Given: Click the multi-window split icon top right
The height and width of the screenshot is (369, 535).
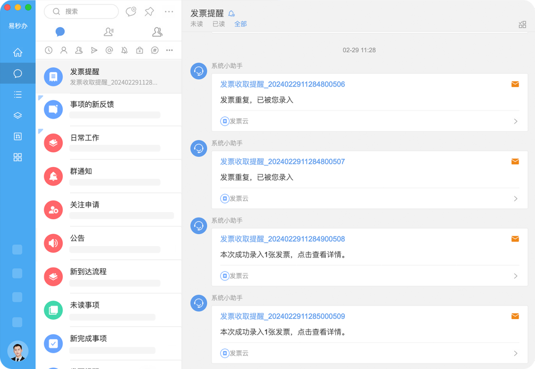Looking at the screenshot, I should click(x=522, y=25).
